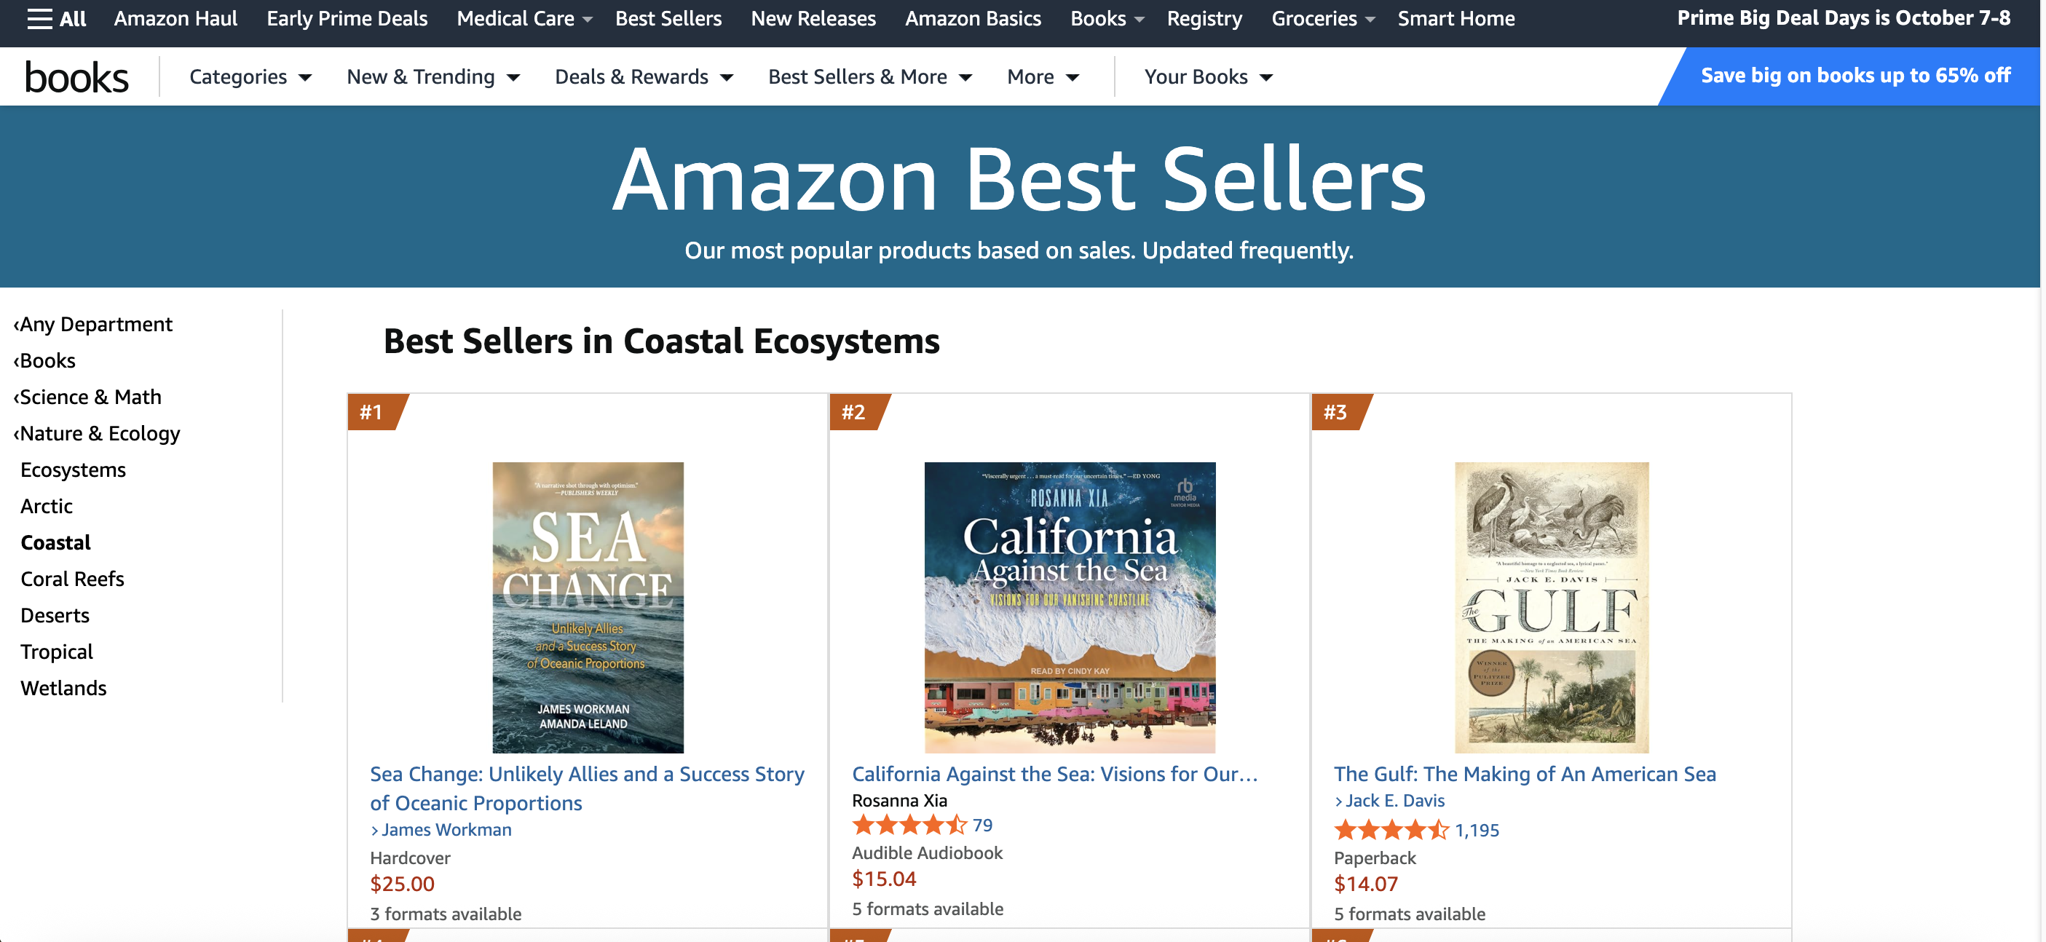Image resolution: width=2046 pixels, height=942 pixels.
Task: Open James Workman author link
Action: [x=446, y=829]
